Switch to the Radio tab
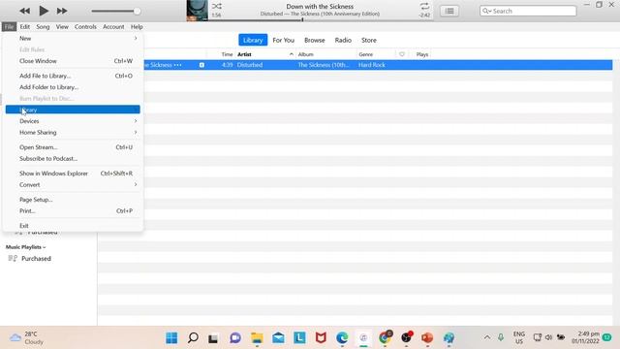 [343, 40]
